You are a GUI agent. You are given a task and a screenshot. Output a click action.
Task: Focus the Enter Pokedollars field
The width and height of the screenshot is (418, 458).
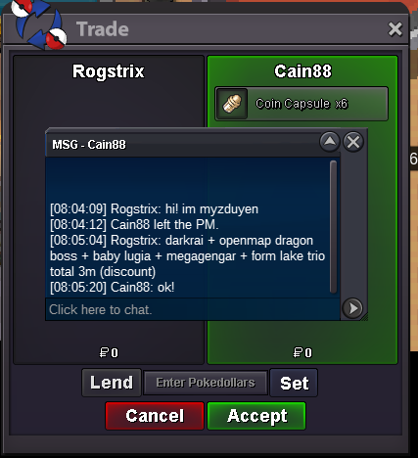tap(206, 383)
